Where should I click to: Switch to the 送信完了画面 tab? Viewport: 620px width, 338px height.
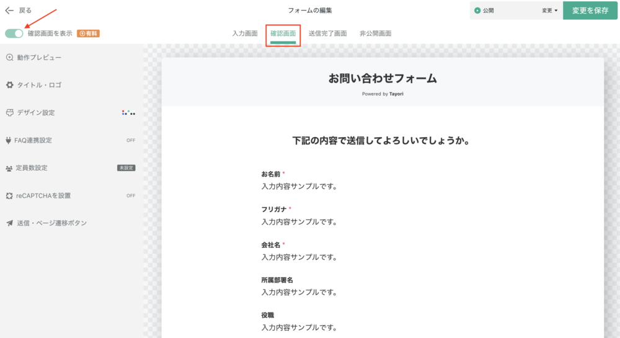coord(327,33)
